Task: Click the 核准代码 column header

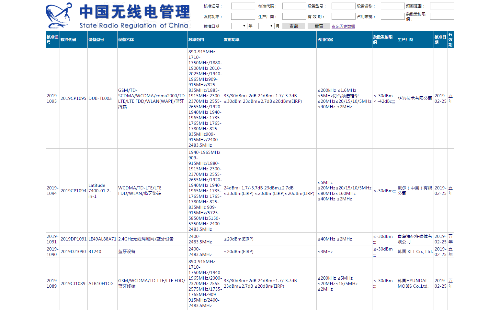Action: [x=74, y=39]
